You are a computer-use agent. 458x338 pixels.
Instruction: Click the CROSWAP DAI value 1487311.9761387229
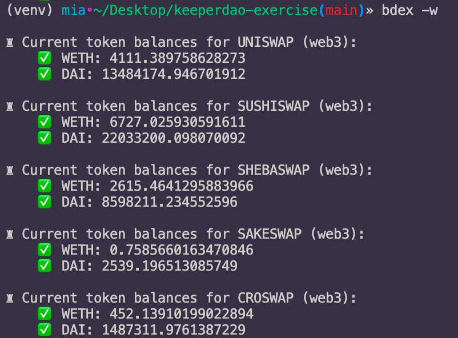(174, 329)
